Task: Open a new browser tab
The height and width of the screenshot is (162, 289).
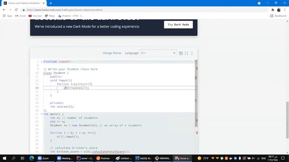Action: pos(51,3)
